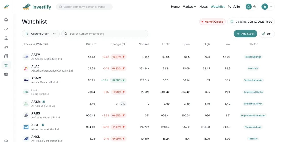This screenshot has width=286, height=142.
Task: Open Habib Bank Ltd stock row name
Action: (x=40, y=94)
